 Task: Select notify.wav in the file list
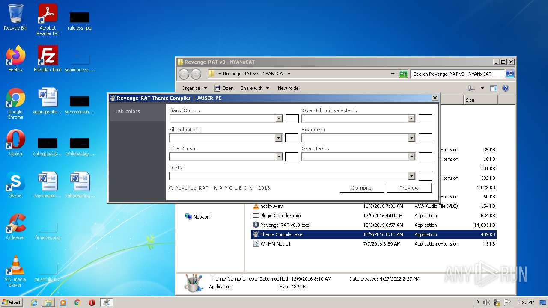375,206
